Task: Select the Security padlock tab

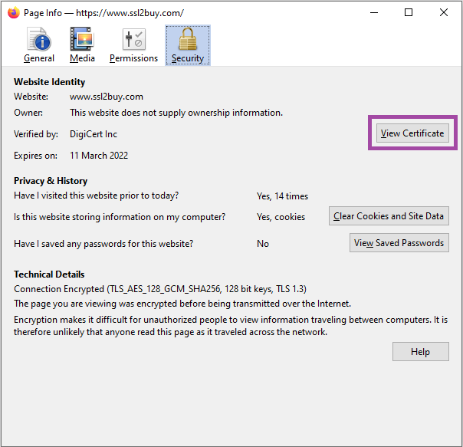Action: point(188,45)
